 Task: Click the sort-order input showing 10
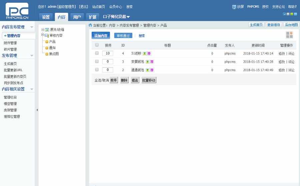(108, 53)
